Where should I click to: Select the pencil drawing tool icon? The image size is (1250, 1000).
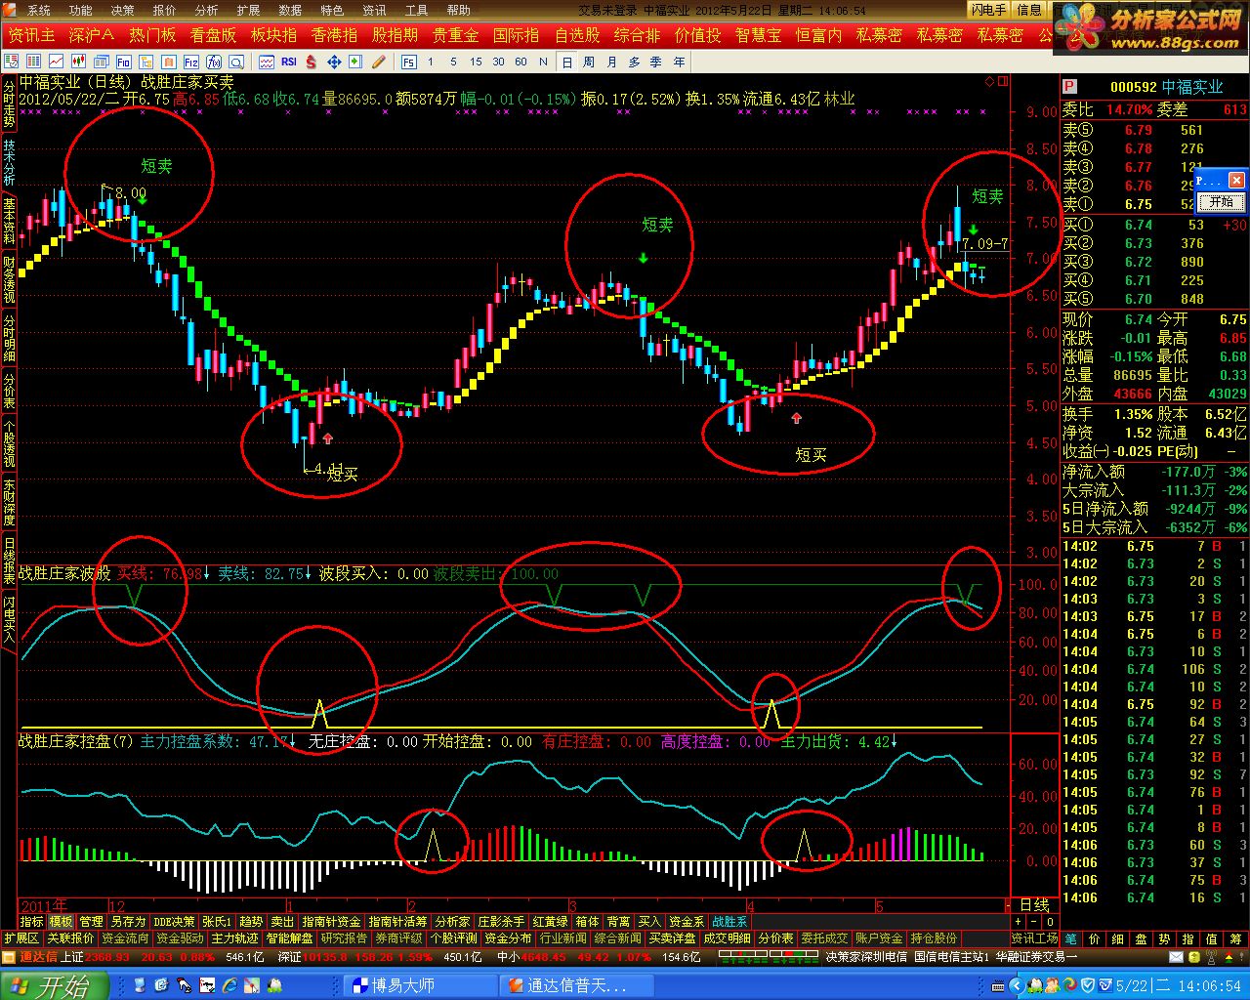click(x=377, y=62)
